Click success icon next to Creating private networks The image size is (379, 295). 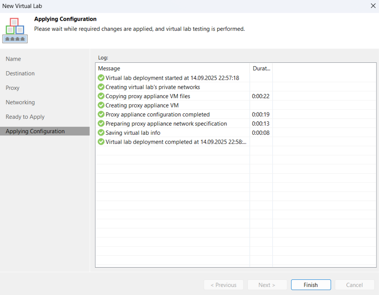click(101, 87)
